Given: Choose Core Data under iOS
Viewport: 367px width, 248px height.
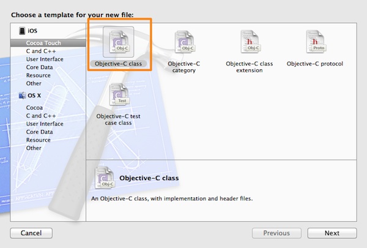Looking at the screenshot, I should click(x=40, y=67).
